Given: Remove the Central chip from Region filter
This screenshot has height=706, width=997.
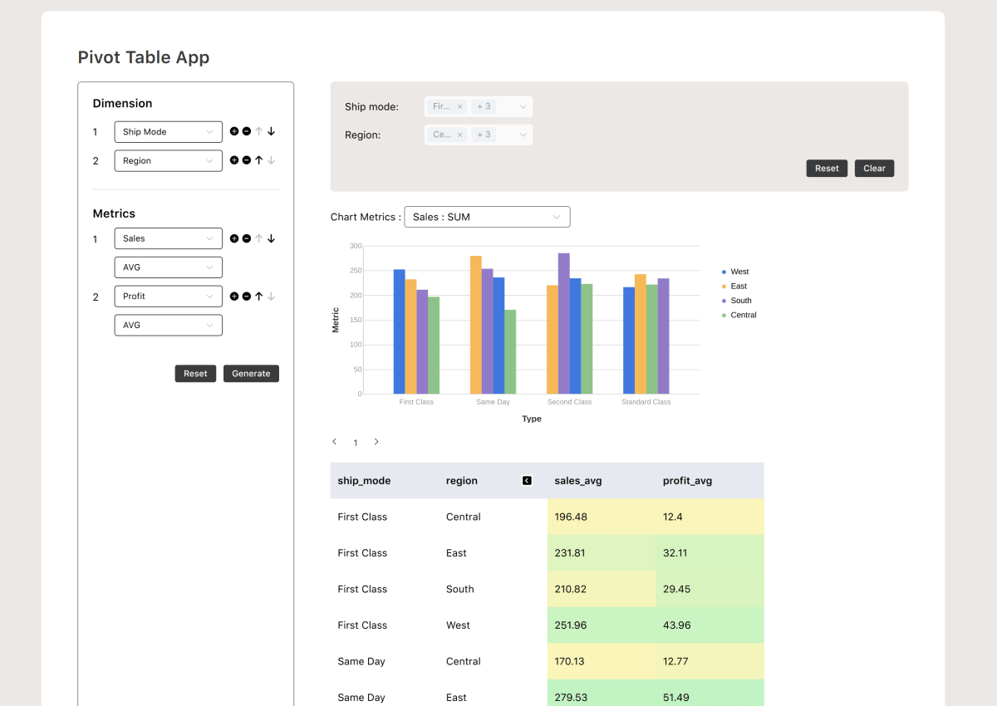Looking at the screenshot, I should 459,135.
